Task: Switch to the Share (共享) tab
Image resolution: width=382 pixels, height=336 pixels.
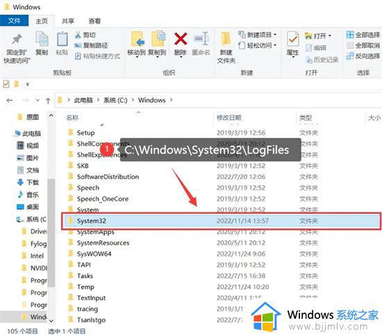Action: point(68,21)
